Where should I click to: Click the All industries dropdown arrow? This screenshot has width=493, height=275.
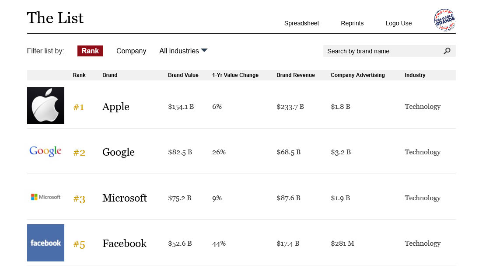click(x=204, y=50)
